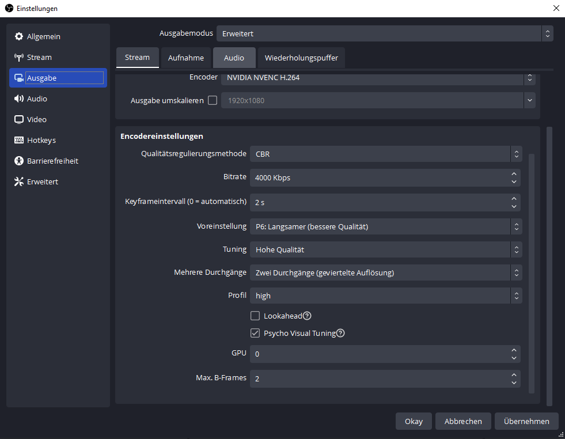Open Erweitert via tools icon
Screen dimensions: 565x439
point(18,182)
